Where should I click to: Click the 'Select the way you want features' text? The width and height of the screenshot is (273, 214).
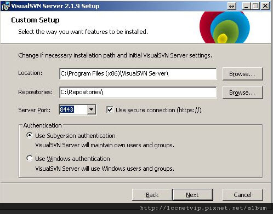point(83,32)
